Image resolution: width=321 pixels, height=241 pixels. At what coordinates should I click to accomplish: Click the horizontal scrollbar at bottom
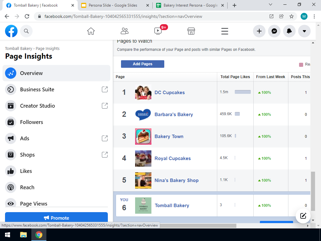[x=198, y=226]
